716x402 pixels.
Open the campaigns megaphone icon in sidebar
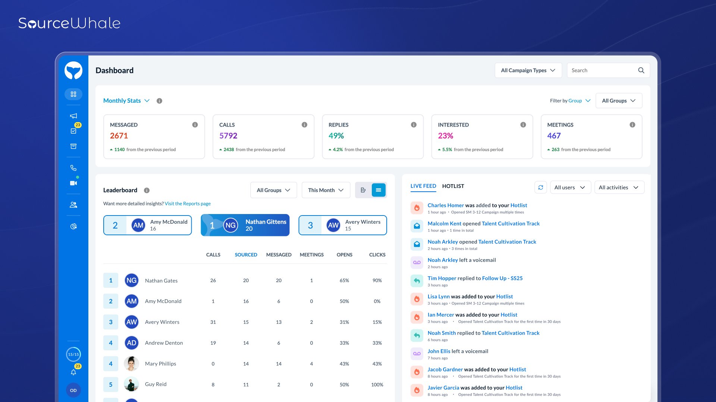coord(73,116)
